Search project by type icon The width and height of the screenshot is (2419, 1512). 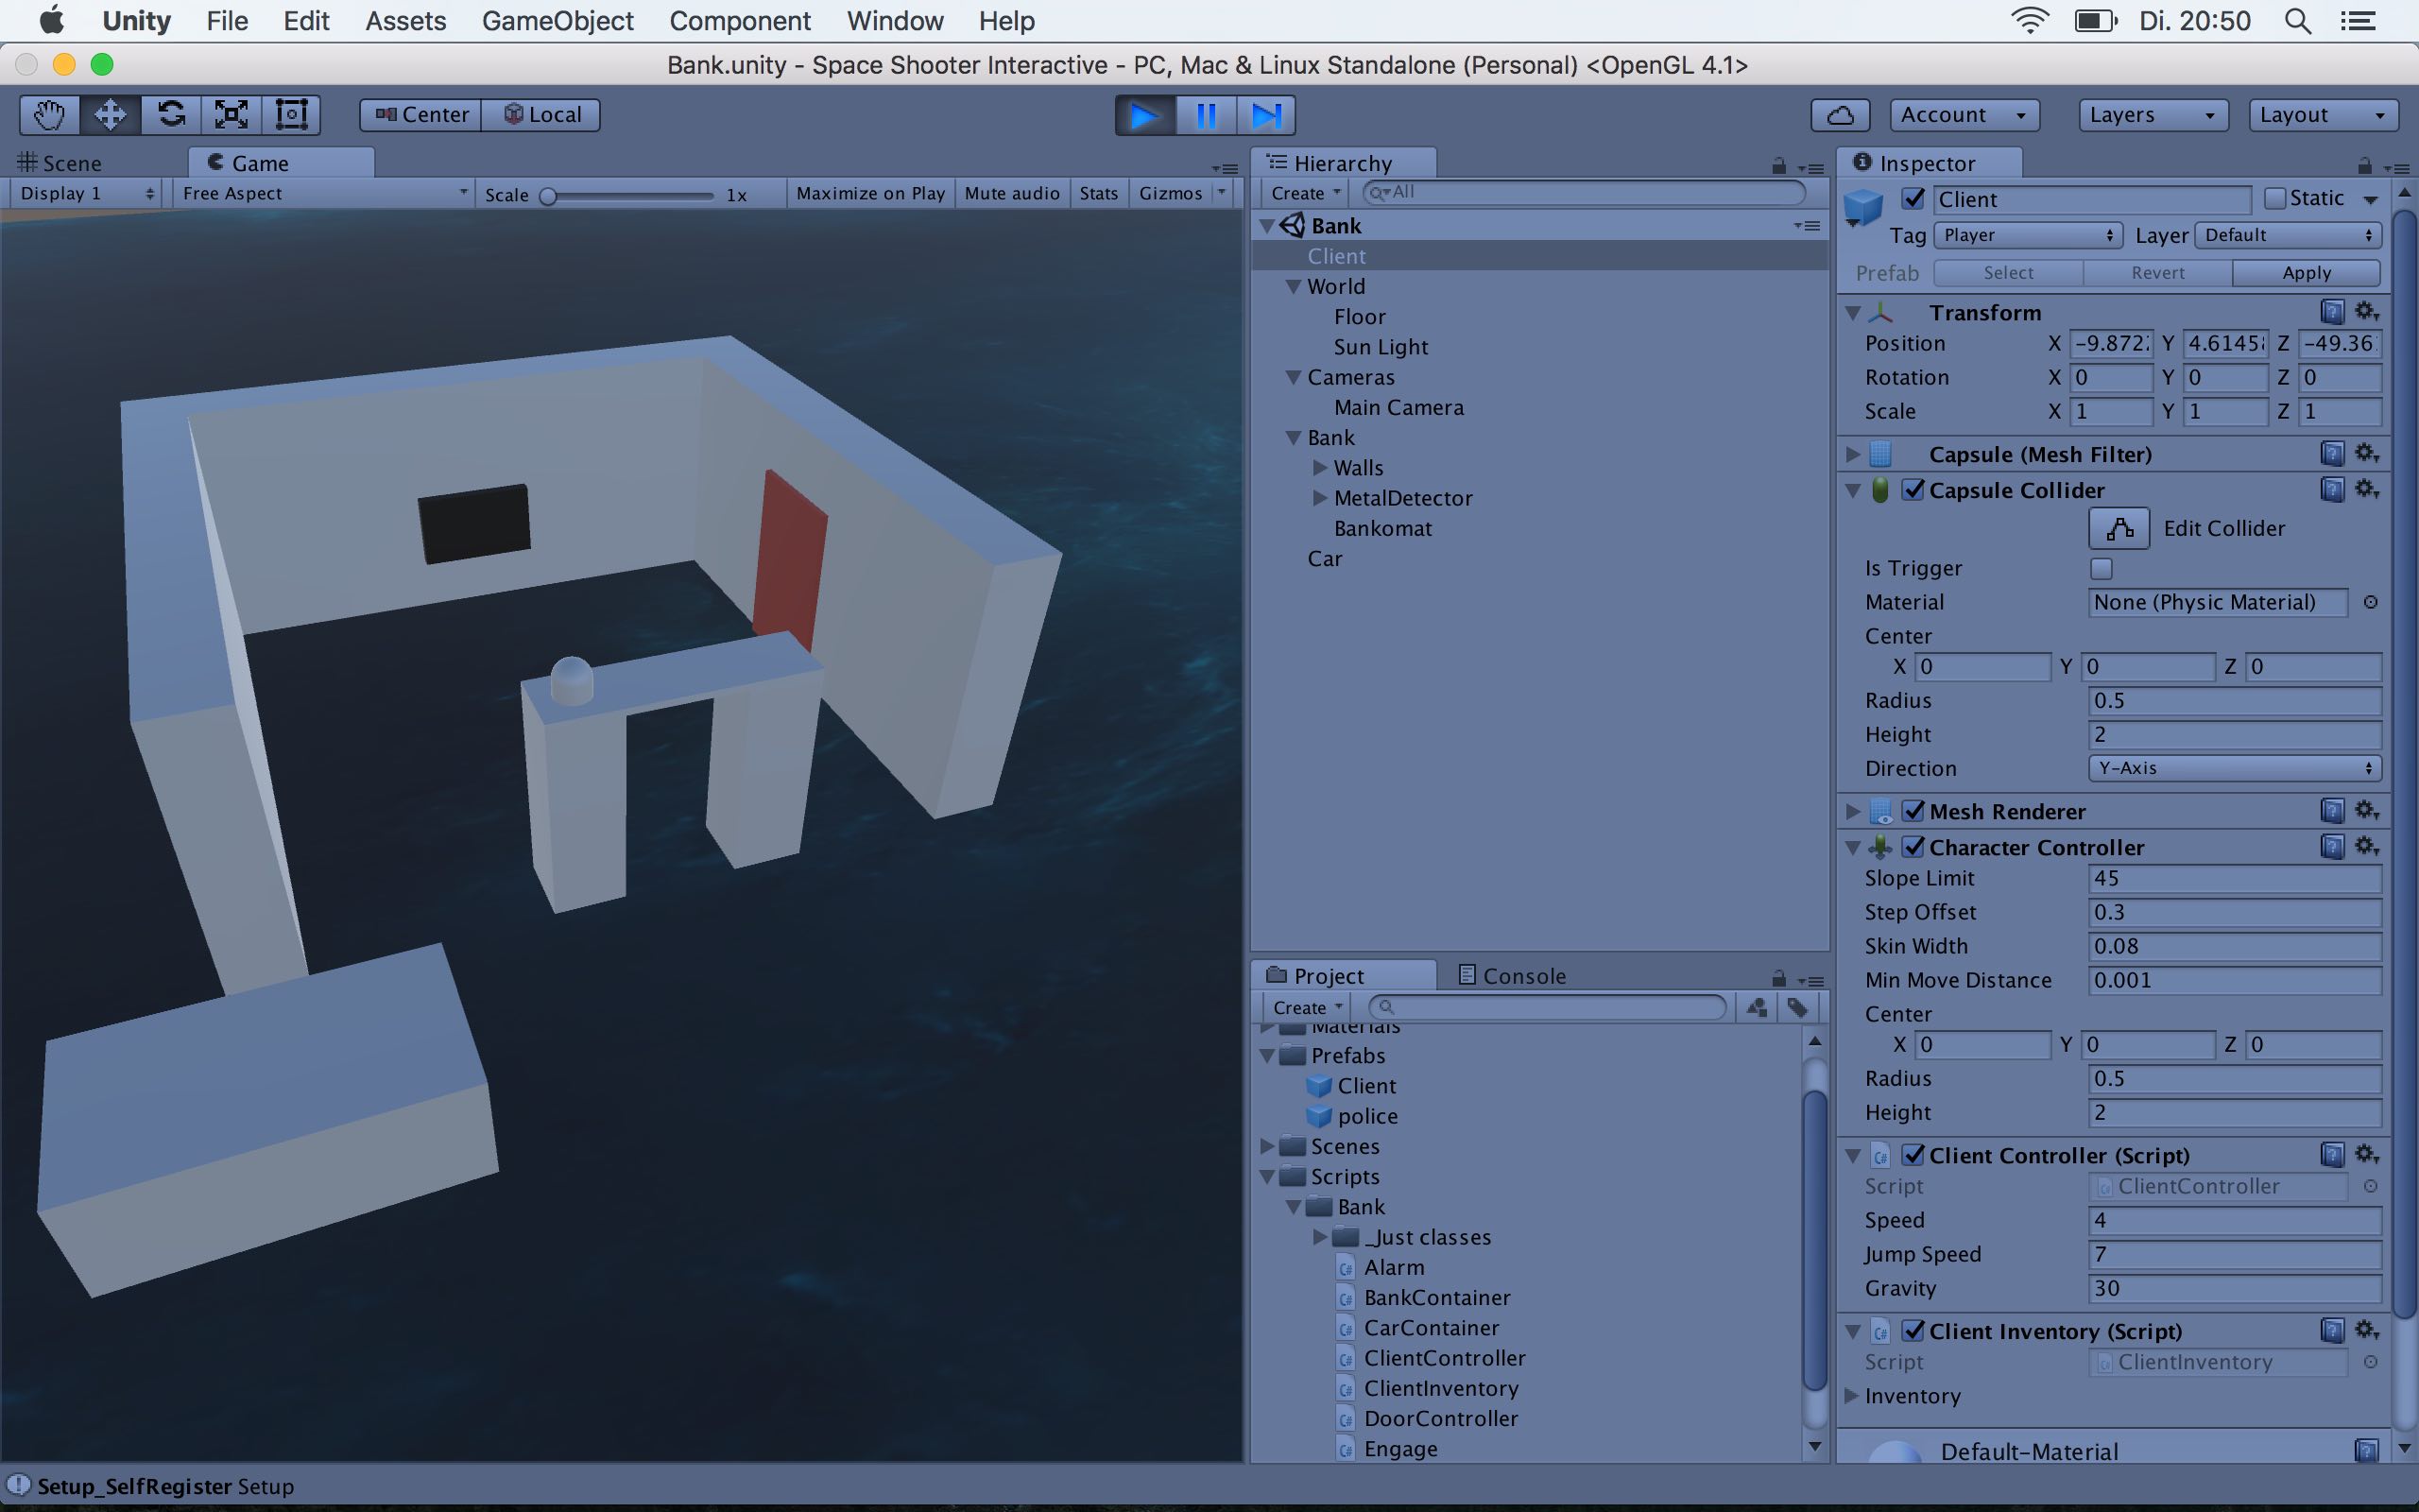pos(1757,1007)
